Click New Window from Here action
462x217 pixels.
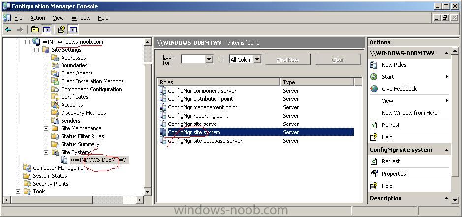click(x=409, y=113)
